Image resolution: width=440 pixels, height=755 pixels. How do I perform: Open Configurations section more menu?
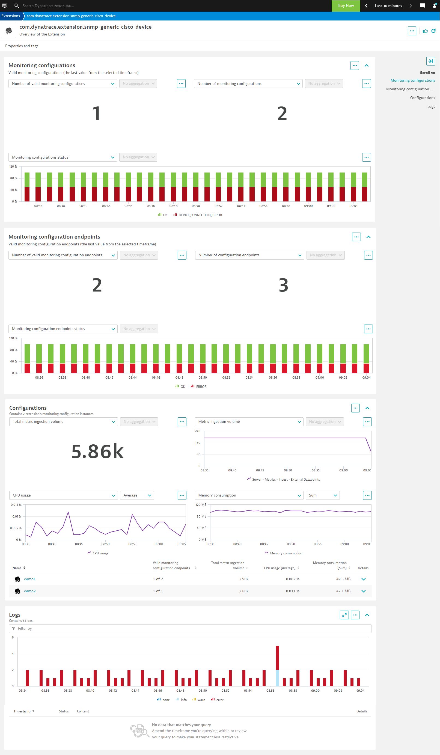(x=356, y=408)
